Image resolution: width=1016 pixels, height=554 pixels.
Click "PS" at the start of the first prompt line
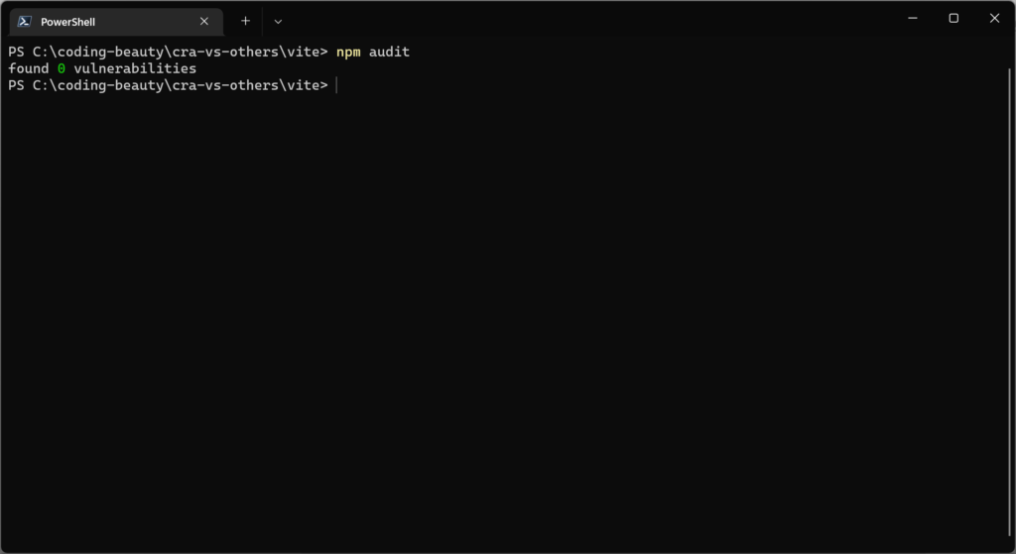(x=16, y=52)
